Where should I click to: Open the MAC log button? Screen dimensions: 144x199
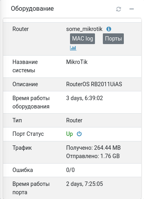coord(82,39)
